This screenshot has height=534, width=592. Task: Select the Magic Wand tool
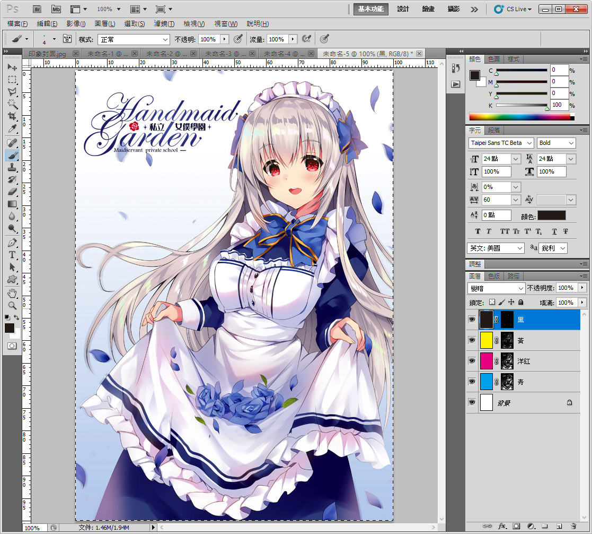(12, 104)
